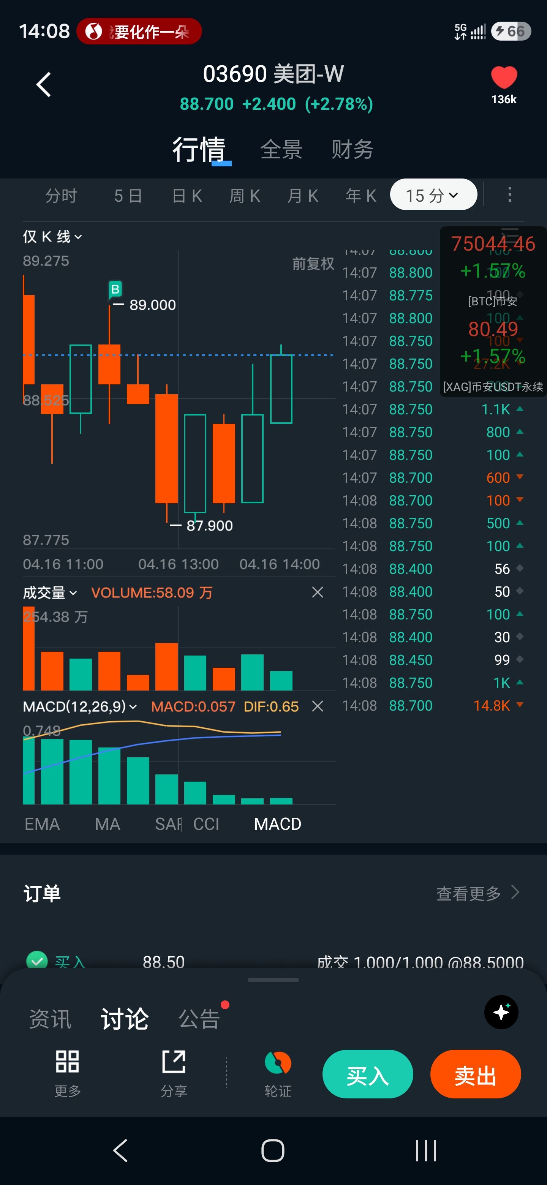Open 查看更多 orders link
The width and height of the screenshot is (547, 1185).
(477, 893)
